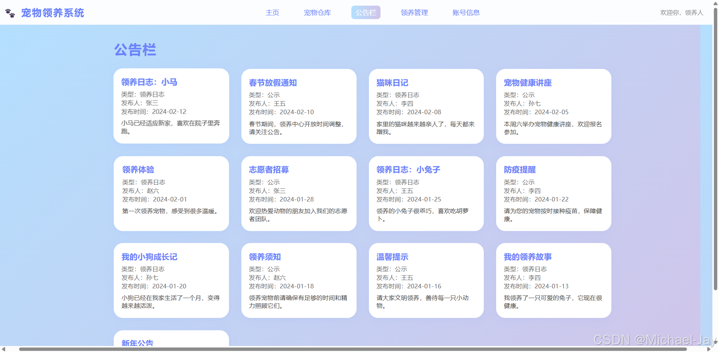
Task: Click 发布人：孙七 in 宠物健康讲座 card
Action: coord(522,103)
